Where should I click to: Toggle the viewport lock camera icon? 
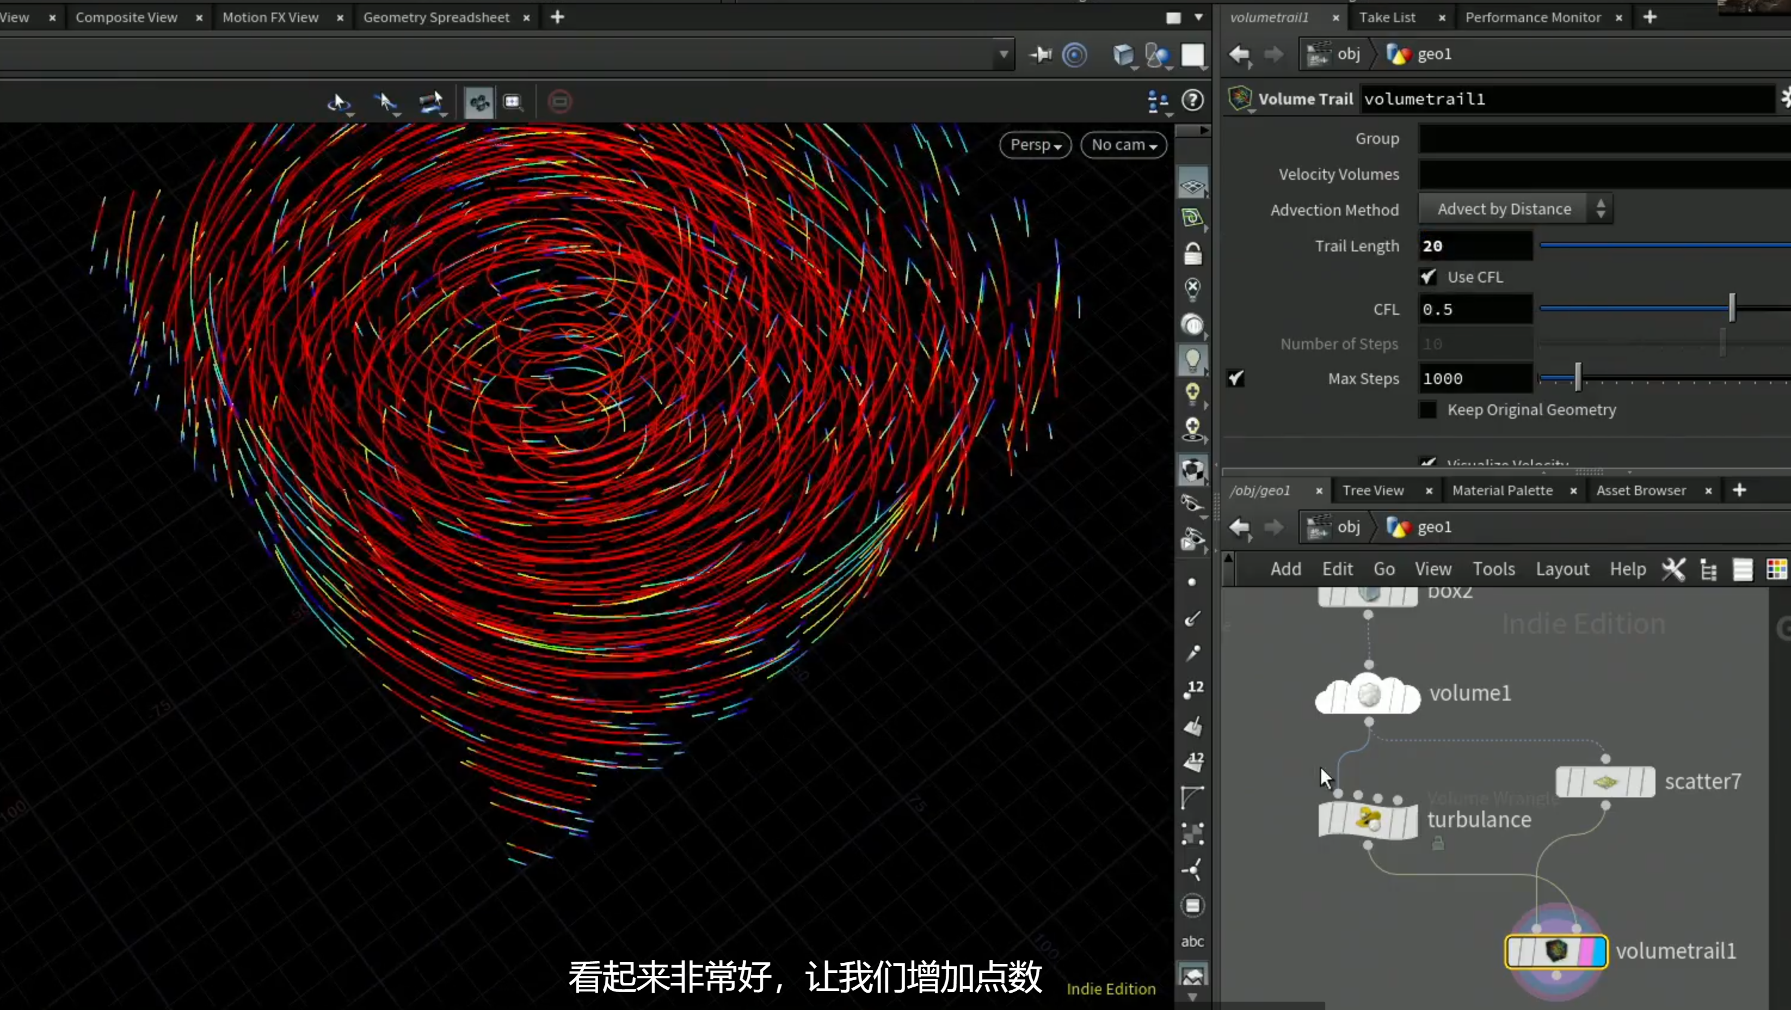tap(1192, 254)
